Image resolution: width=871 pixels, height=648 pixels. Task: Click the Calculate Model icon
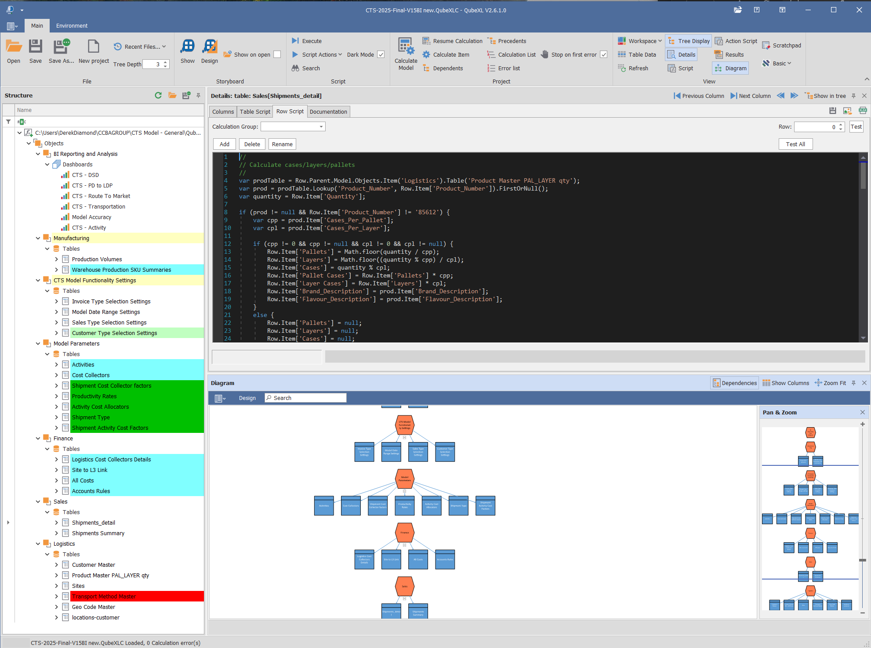(x=406, y=47)
